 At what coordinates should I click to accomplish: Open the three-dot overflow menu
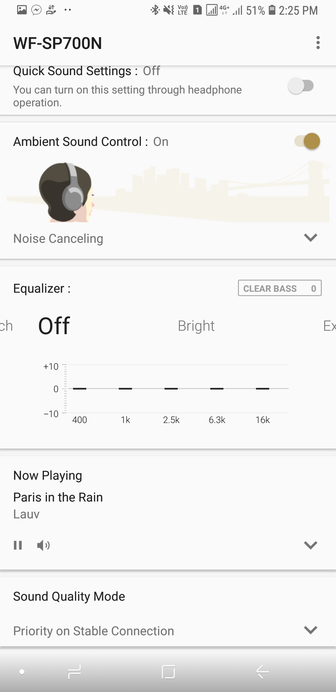318,43
